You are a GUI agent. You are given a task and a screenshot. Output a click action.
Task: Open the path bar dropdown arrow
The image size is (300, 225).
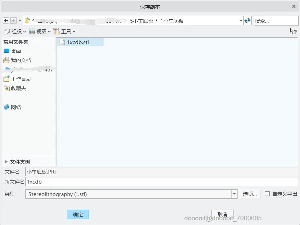coord(241,20)
